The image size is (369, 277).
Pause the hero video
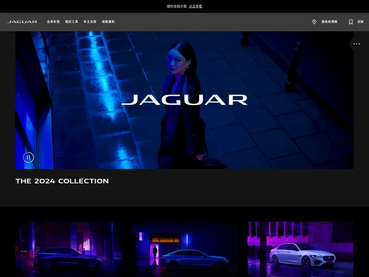[29, 157]
